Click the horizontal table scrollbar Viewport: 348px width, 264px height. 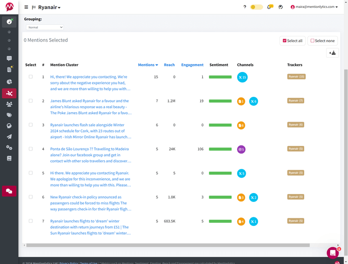168,245
